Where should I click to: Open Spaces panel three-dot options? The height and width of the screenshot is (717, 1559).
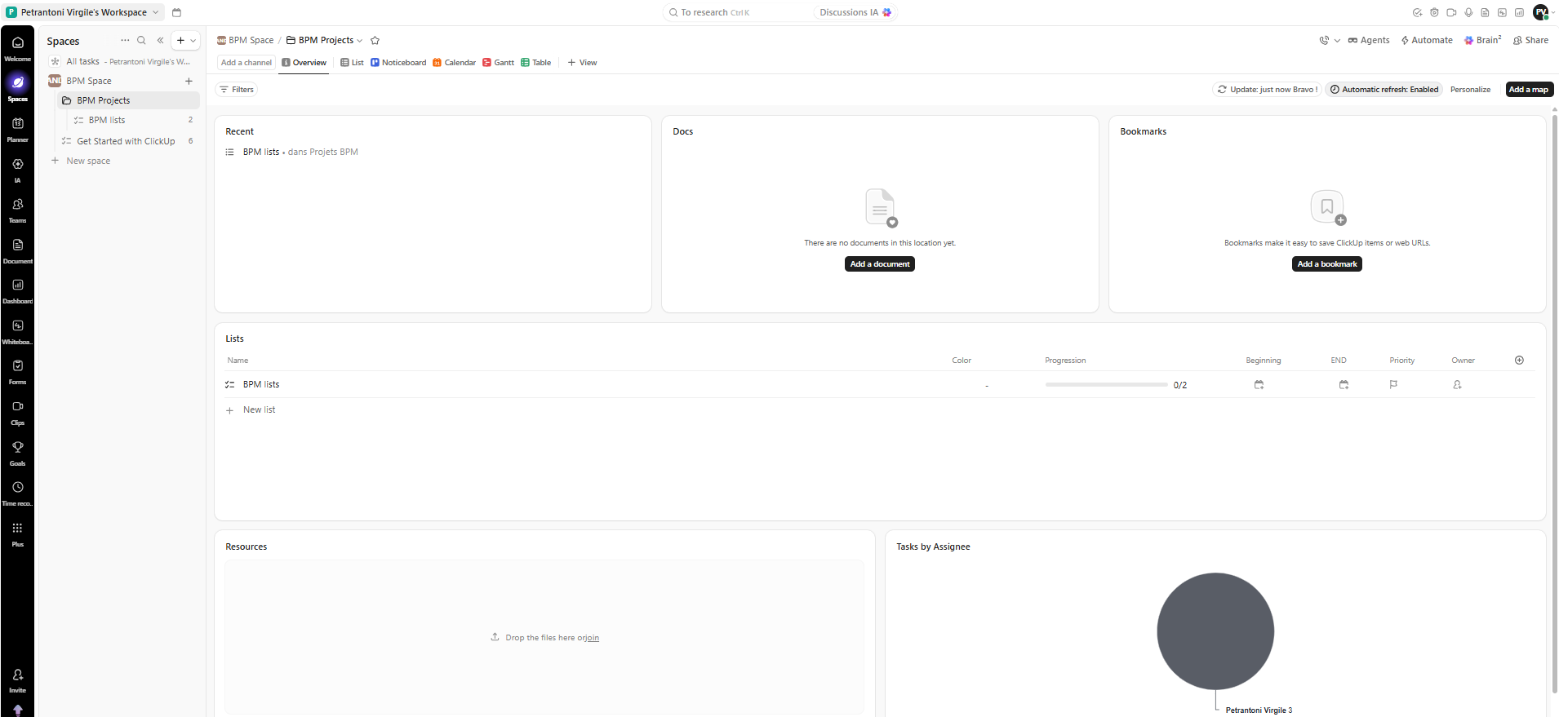click(x=125, y=40)
